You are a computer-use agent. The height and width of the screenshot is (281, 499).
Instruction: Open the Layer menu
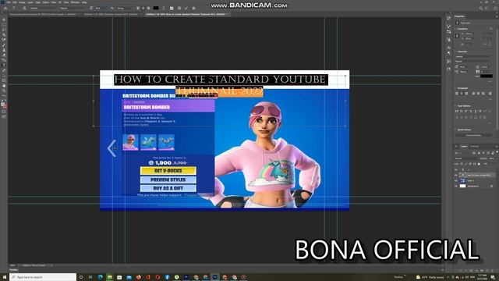[30, 2]
